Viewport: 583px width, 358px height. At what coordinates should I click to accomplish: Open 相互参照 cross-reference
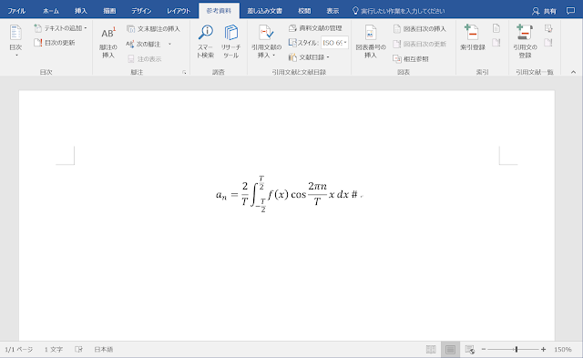(411, 58)
